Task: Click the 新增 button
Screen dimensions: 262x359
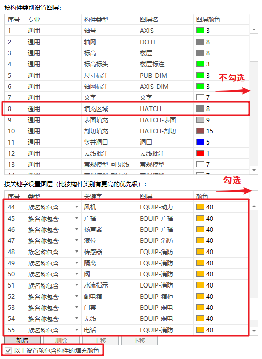Action: [x=22, y=341]
